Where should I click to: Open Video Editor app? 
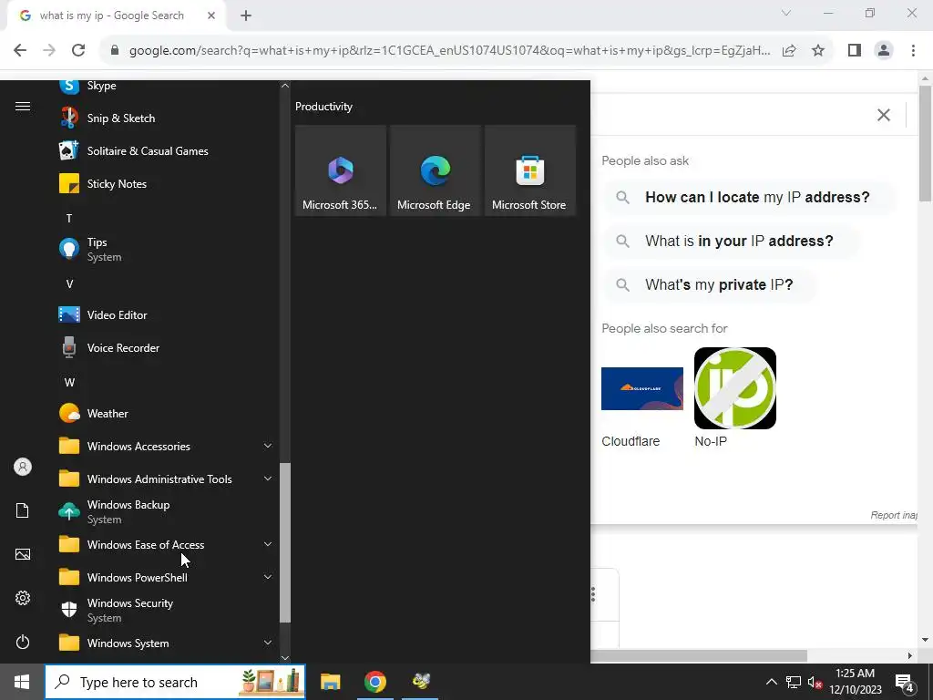pos(165,314)
